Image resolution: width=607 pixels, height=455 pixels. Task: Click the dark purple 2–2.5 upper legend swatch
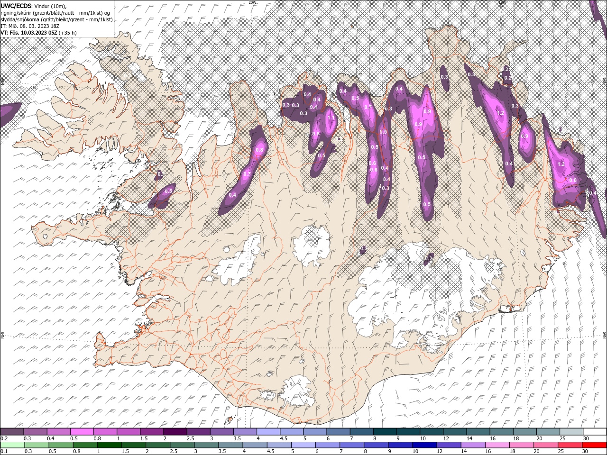[x=175, y=432]
